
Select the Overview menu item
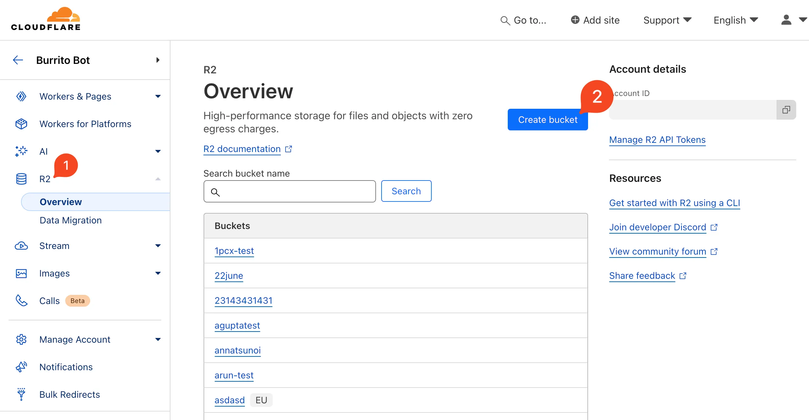point(60,202)
